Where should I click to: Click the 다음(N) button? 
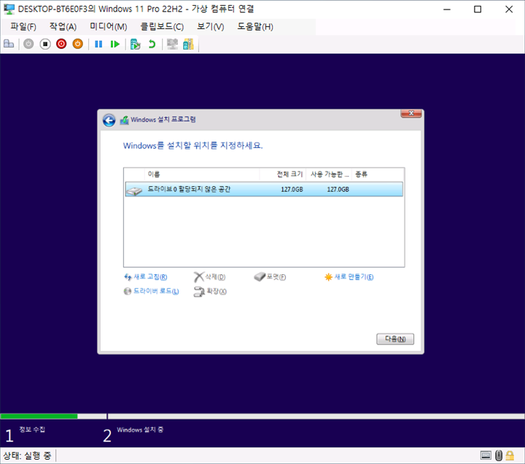click(x=395, y=339)
